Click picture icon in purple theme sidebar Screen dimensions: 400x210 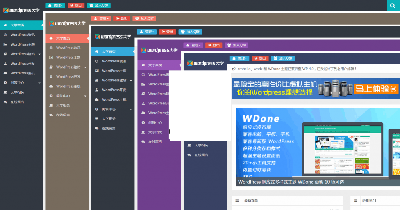pyautogui.click(x=143, y=84)
